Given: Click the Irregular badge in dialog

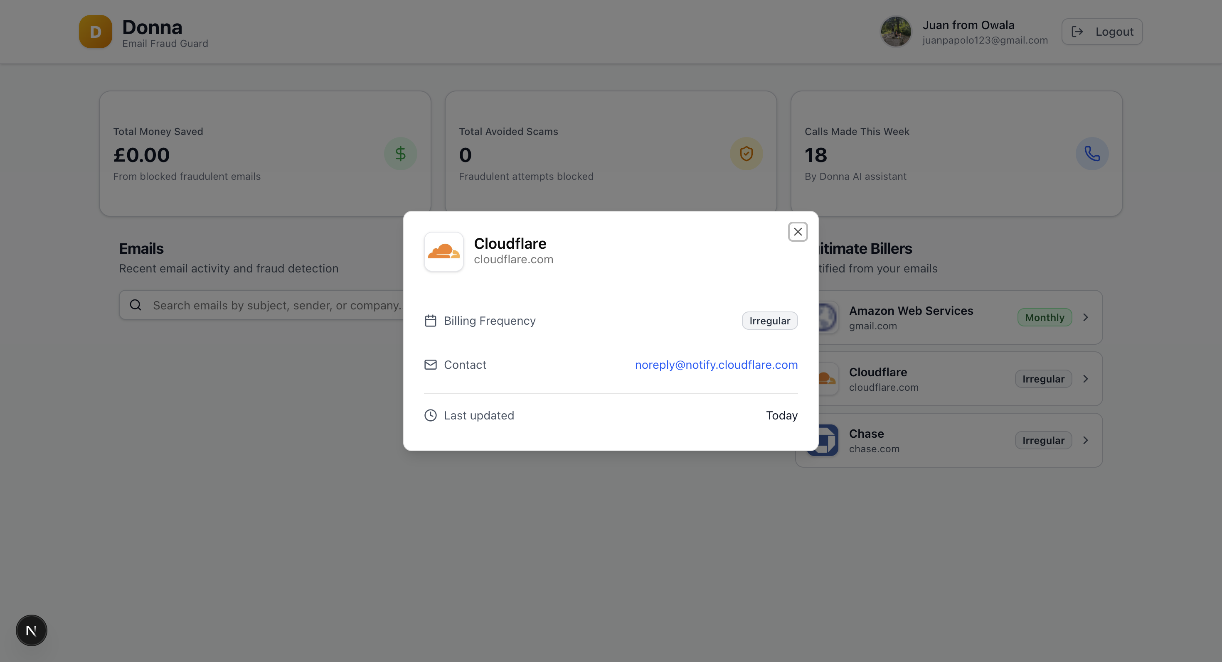Looking at the screenshot, I should coord(769,321).
